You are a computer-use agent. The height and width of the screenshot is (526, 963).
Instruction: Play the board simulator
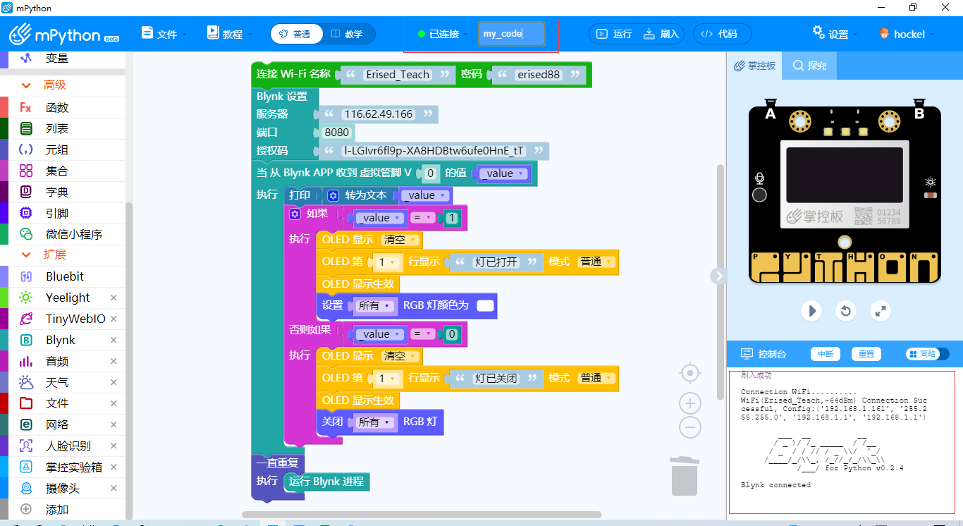tap(811, 311)
